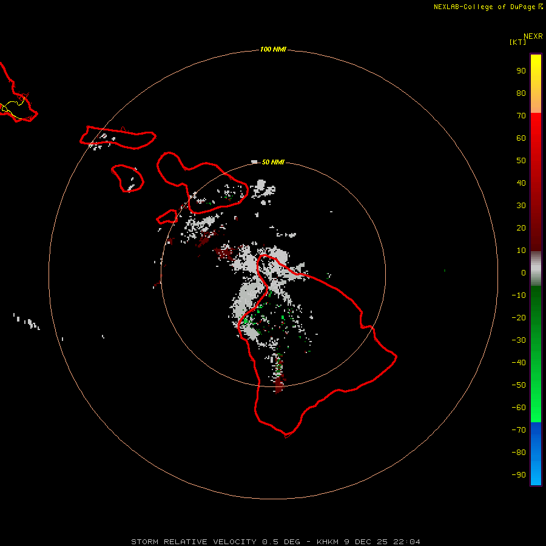Click the -90 value on the velocity scale
Image resolution: width=546 pixels, height=546 pixels.
[x=519, y=475]
